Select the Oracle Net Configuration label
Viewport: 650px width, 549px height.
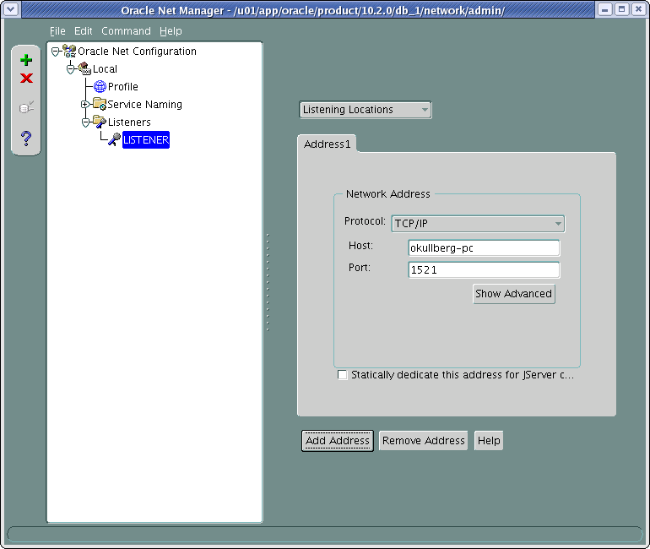pyautogui.click(x=138, y=51)
